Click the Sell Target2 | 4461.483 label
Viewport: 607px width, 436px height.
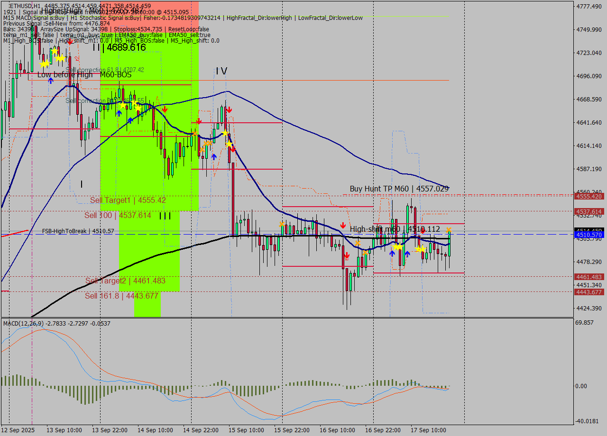(126, 281)
